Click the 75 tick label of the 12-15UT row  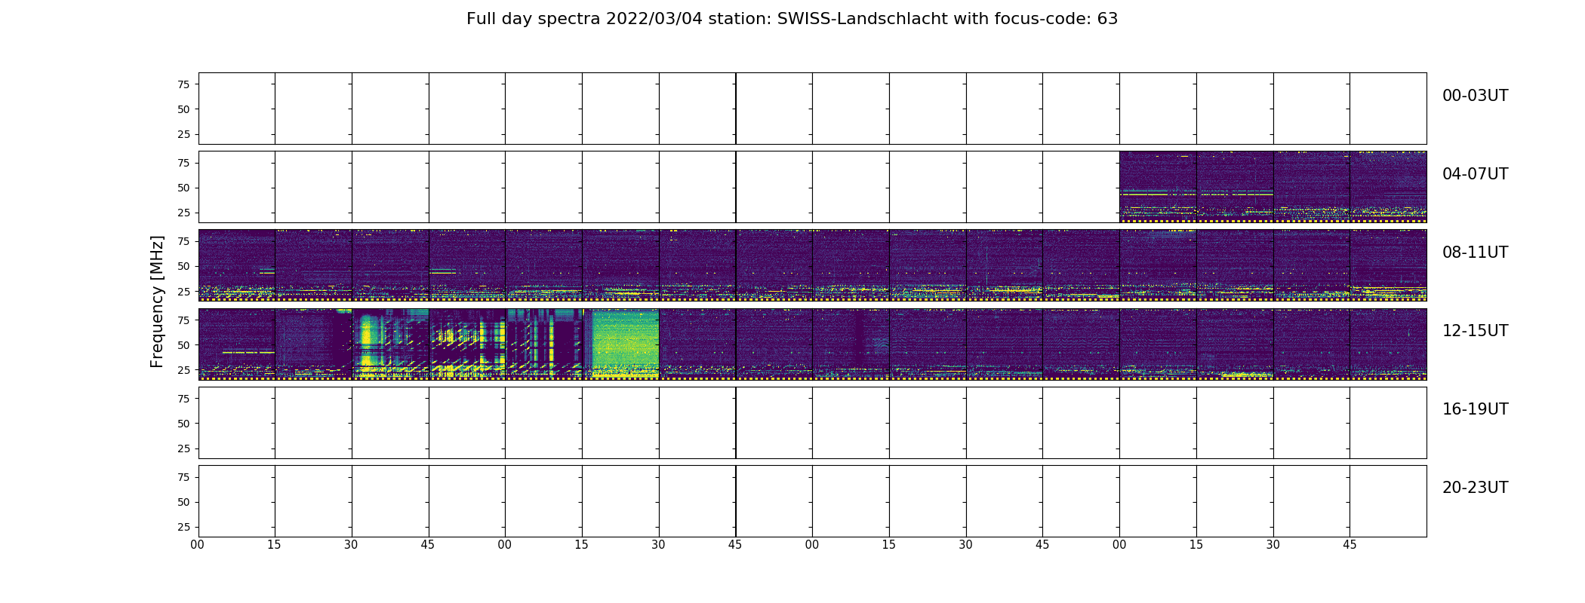tap(183, 320)
